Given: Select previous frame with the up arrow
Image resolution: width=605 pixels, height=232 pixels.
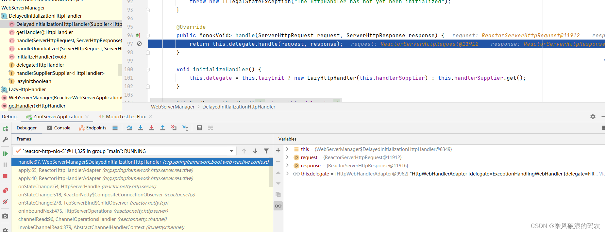Looking at the screenshot, I should click(x=244, y=151).
